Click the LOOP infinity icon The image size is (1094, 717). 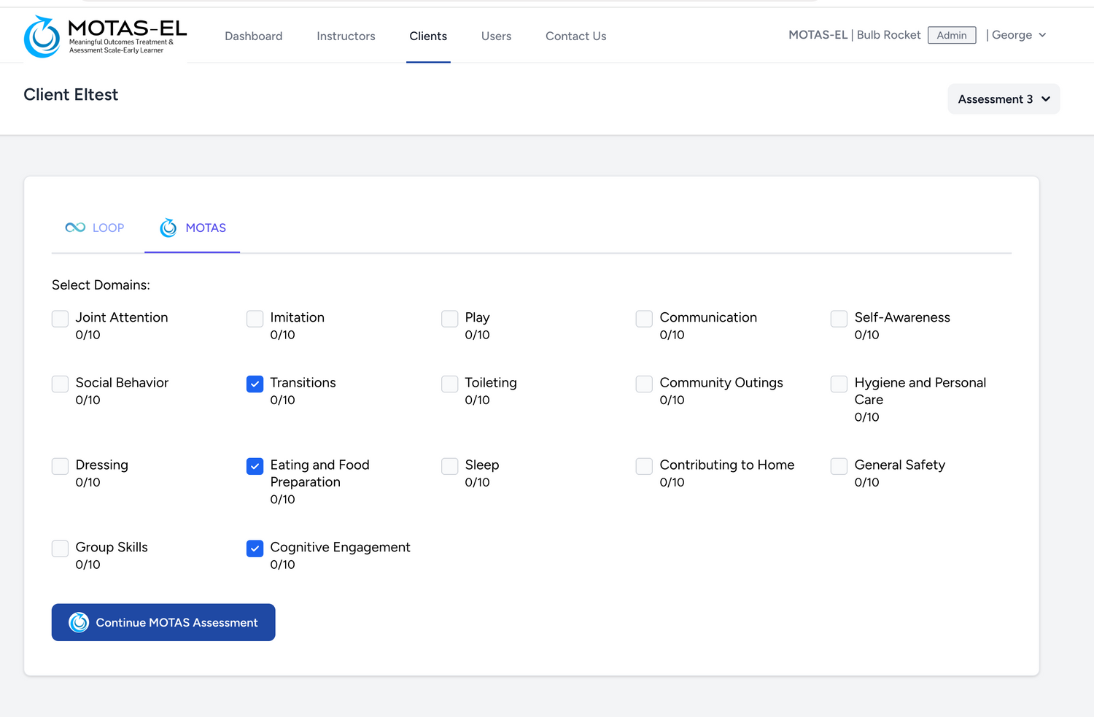[x=75, y=228]
